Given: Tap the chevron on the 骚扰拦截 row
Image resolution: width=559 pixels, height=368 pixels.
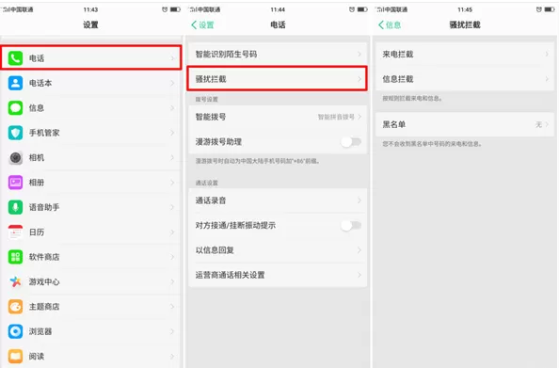Looking at the screenshot, I should [359, 79].
